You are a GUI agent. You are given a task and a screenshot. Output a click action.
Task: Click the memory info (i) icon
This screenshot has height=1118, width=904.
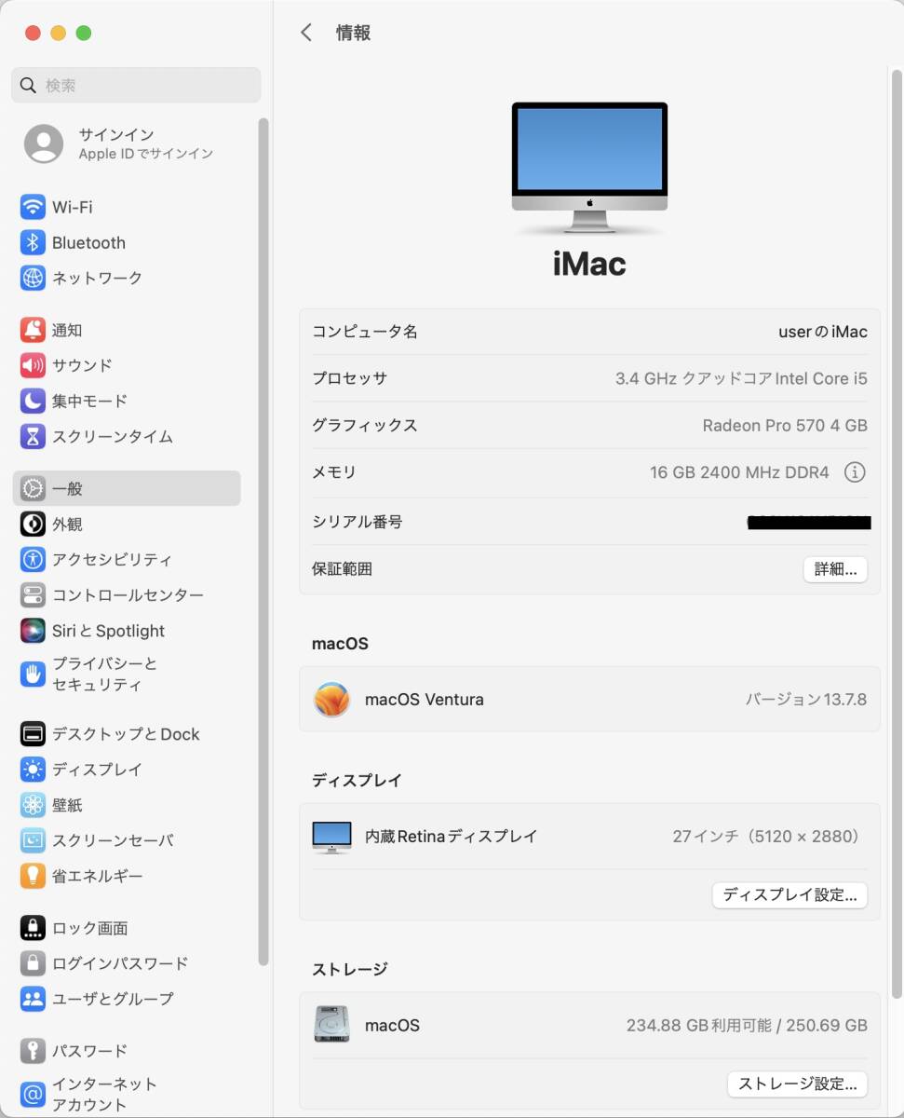(855, 472)
